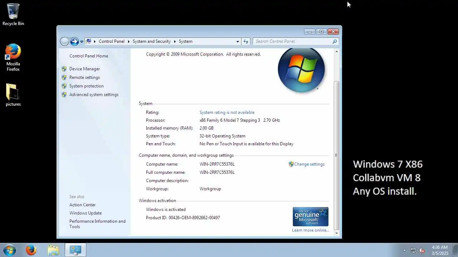Click the Windows logo in the System window

(301, 70)
